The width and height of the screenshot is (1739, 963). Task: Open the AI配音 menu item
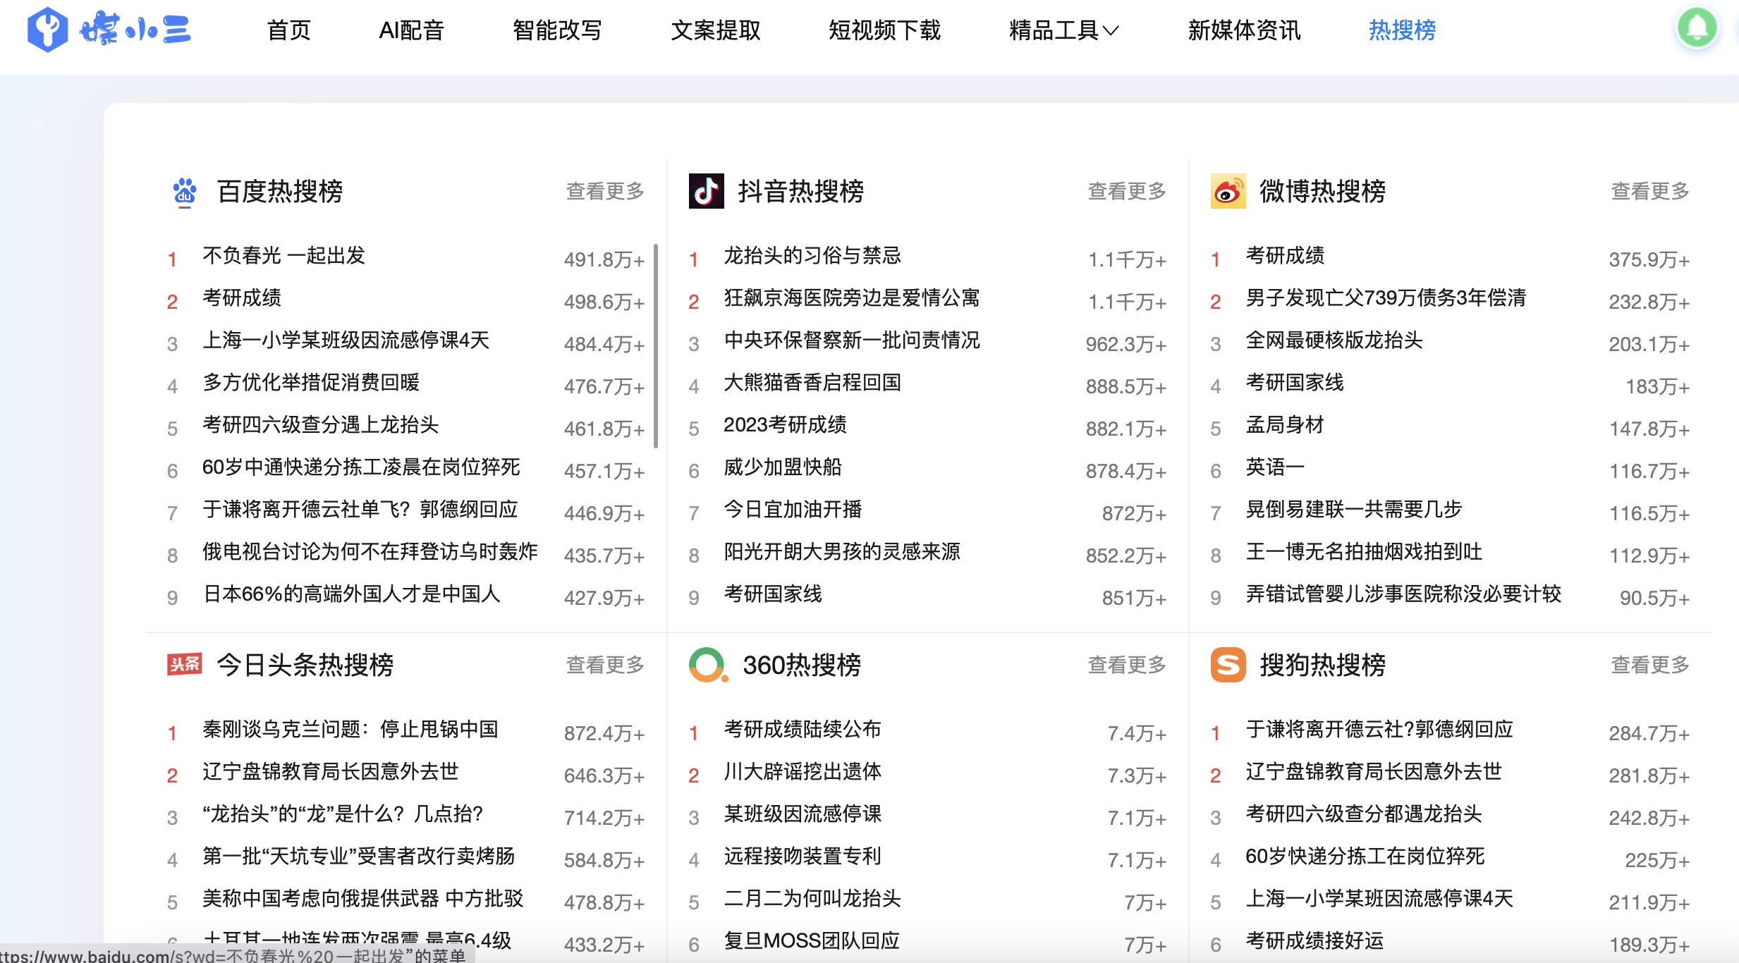point(411,30)
